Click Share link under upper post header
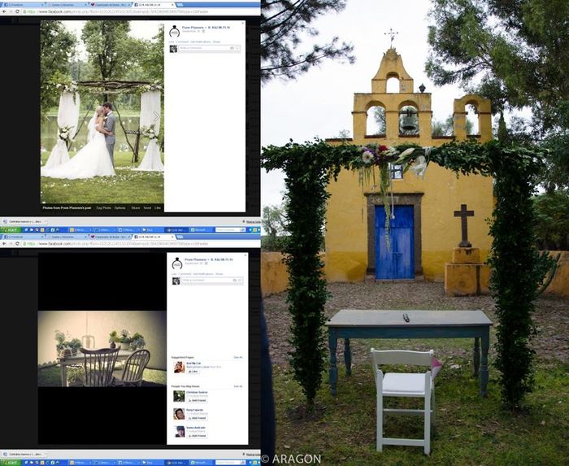569x466 pixels. [217, 41]
